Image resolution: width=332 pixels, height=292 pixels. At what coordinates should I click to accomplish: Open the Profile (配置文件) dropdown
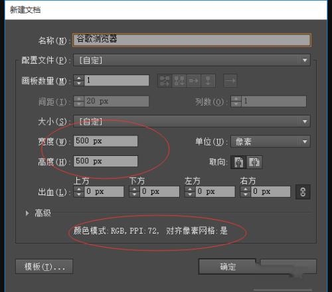coord(192,60)
